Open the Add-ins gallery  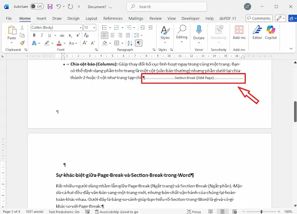239,32
